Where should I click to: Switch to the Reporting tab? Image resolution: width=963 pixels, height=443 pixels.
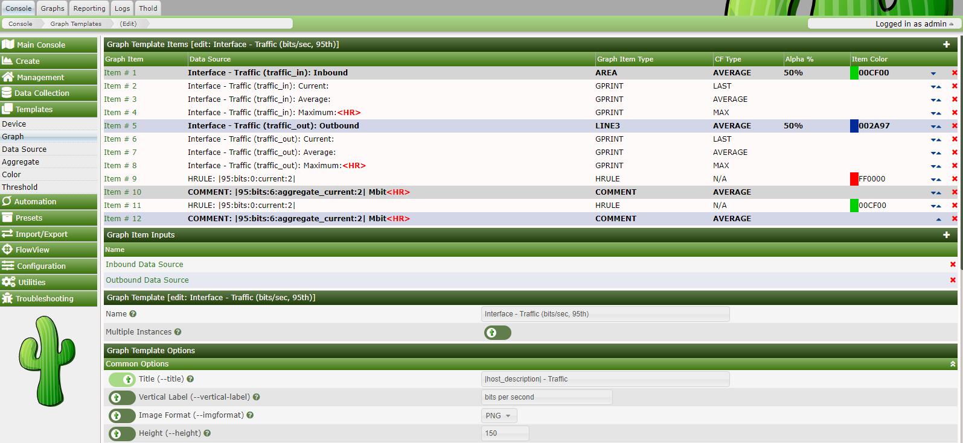pyautogui.click(x=89, y=8)
